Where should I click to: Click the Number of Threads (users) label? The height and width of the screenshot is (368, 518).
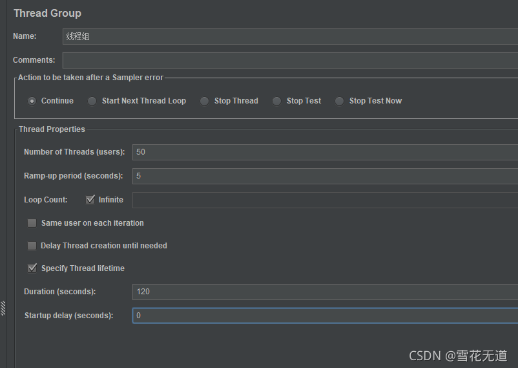coord(74,152)
